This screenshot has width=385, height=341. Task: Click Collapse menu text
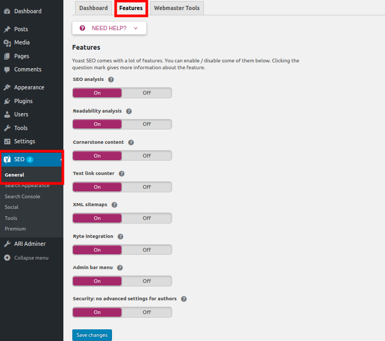pyautogui.click(x=31, y=258)
